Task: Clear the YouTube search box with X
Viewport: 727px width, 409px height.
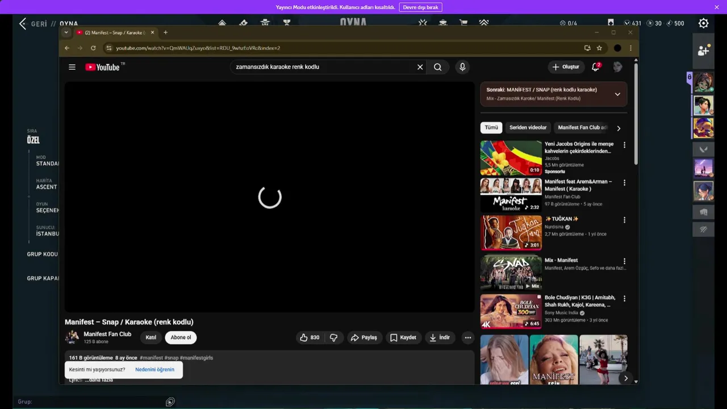Action: (420, 67)
